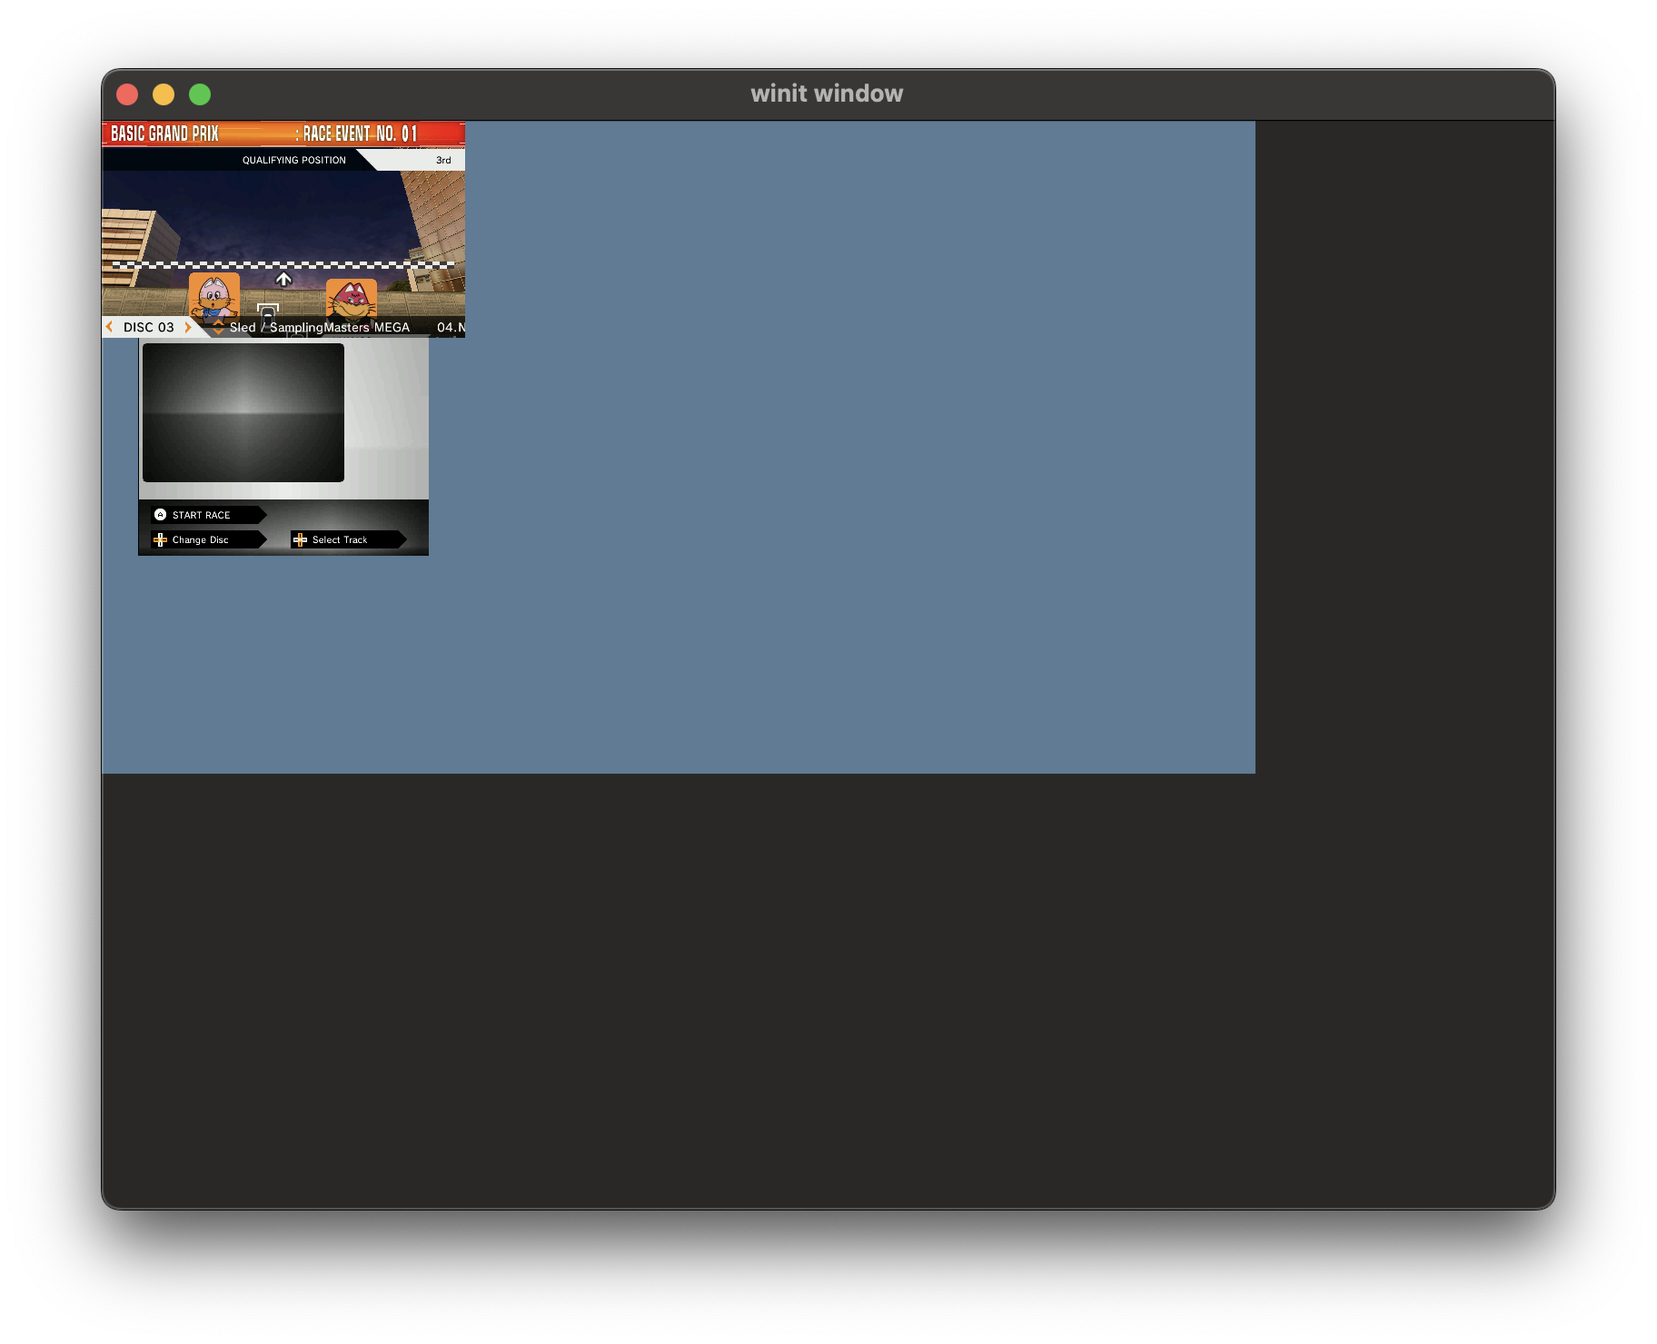Click the 'RACE EVENT NO. 01' header text
The image size is (1657, 1344).
360,133
